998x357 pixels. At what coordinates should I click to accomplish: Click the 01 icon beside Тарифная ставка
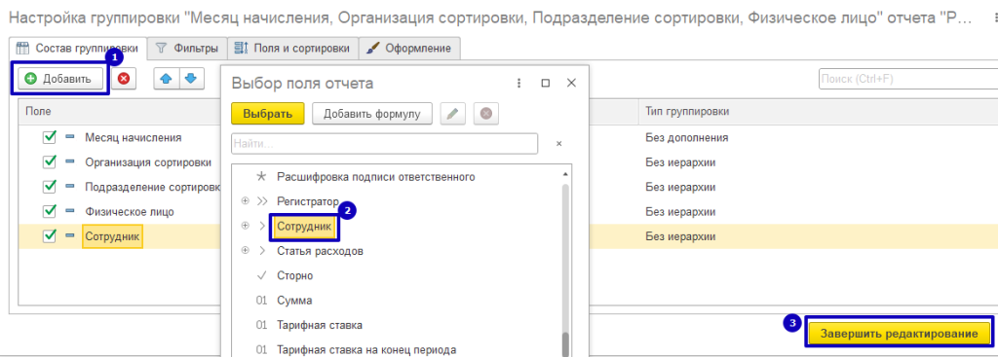tap(261, 325)
